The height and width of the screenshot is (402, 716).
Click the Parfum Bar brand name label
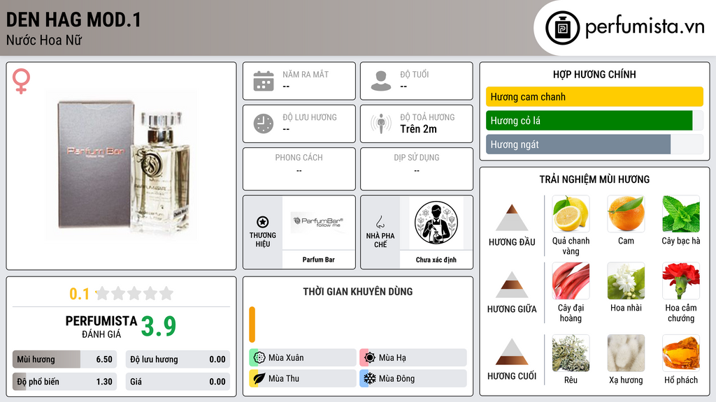[x=318, y=260]
